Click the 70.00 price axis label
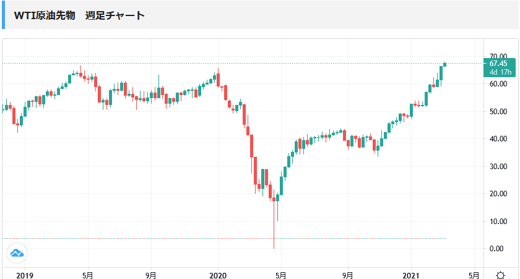This screenshot has width=520, height=279. coord(498,56)
